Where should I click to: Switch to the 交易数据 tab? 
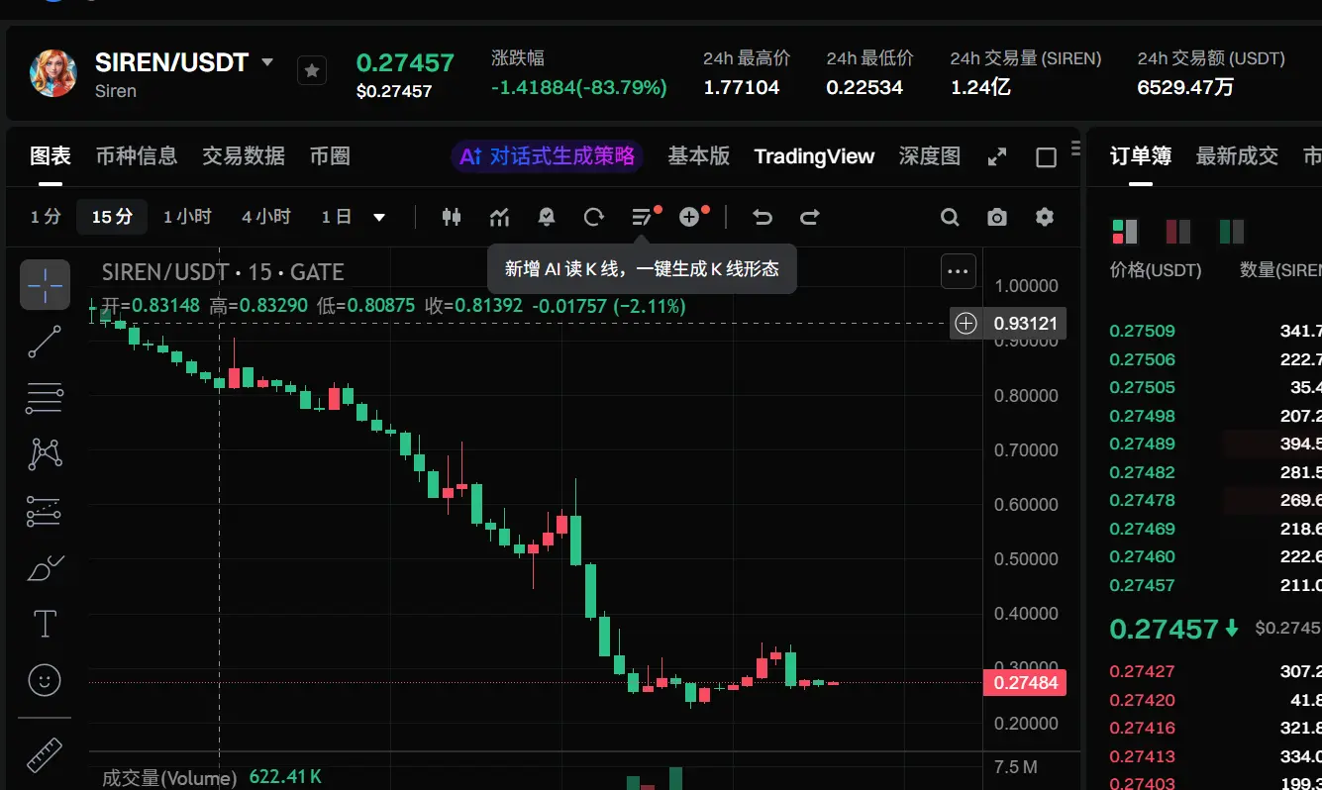pos(244,155)
